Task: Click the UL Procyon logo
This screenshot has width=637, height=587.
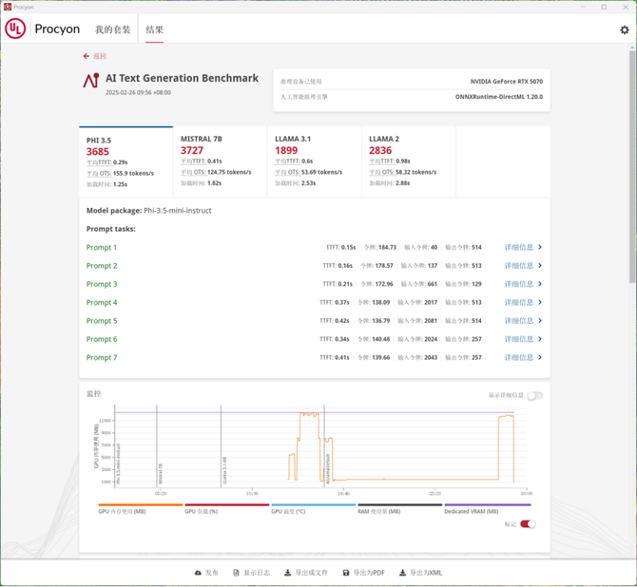Action: pos(15,29)
